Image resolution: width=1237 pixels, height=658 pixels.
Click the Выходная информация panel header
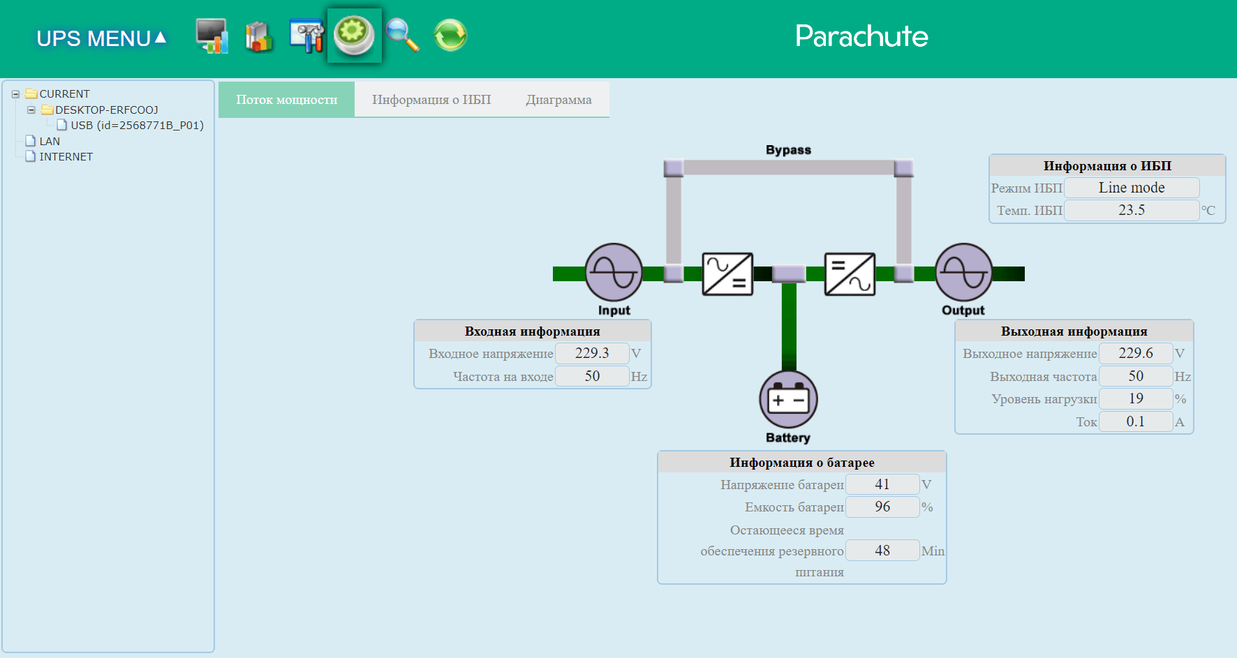(x=1074, y=331)
